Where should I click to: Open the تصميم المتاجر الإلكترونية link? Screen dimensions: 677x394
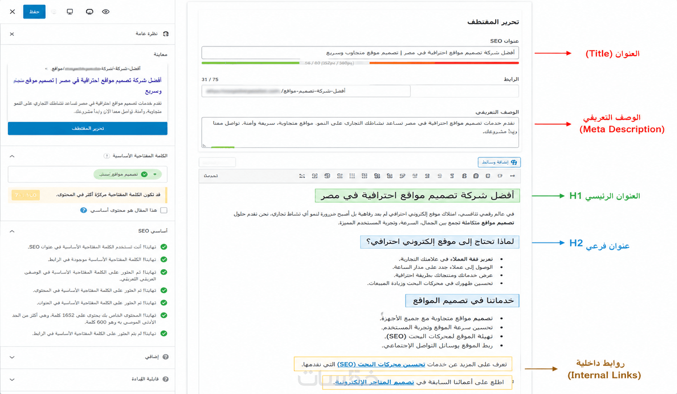tap(375, 382)
